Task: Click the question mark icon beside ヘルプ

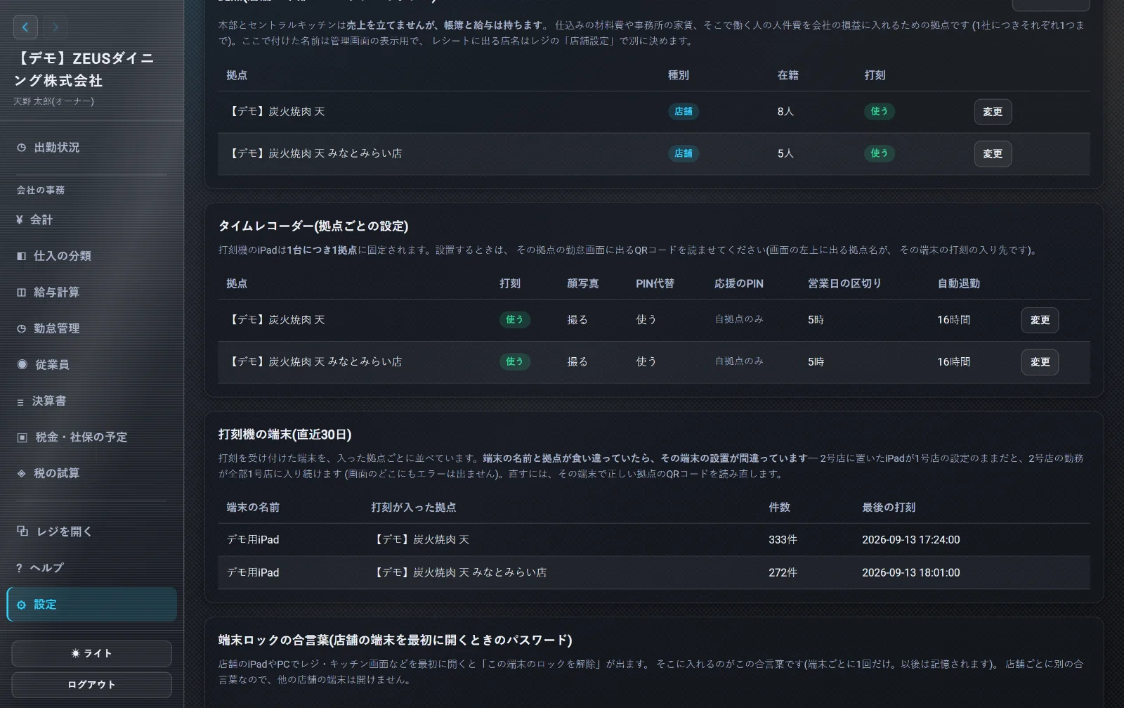Action: tap(19, 568)
